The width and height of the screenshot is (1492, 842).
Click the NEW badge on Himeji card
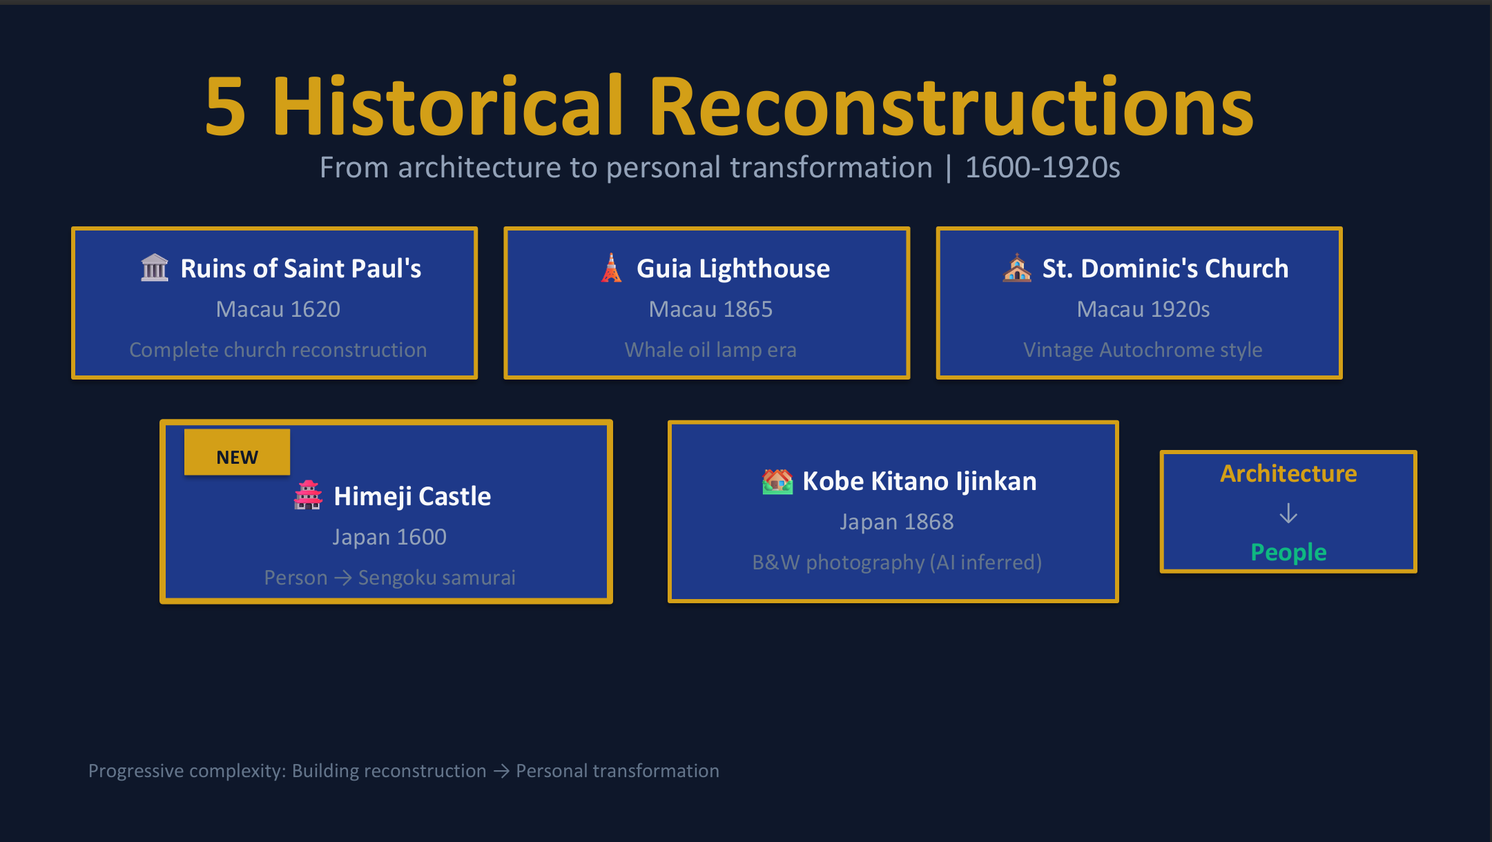pos(237,453)
